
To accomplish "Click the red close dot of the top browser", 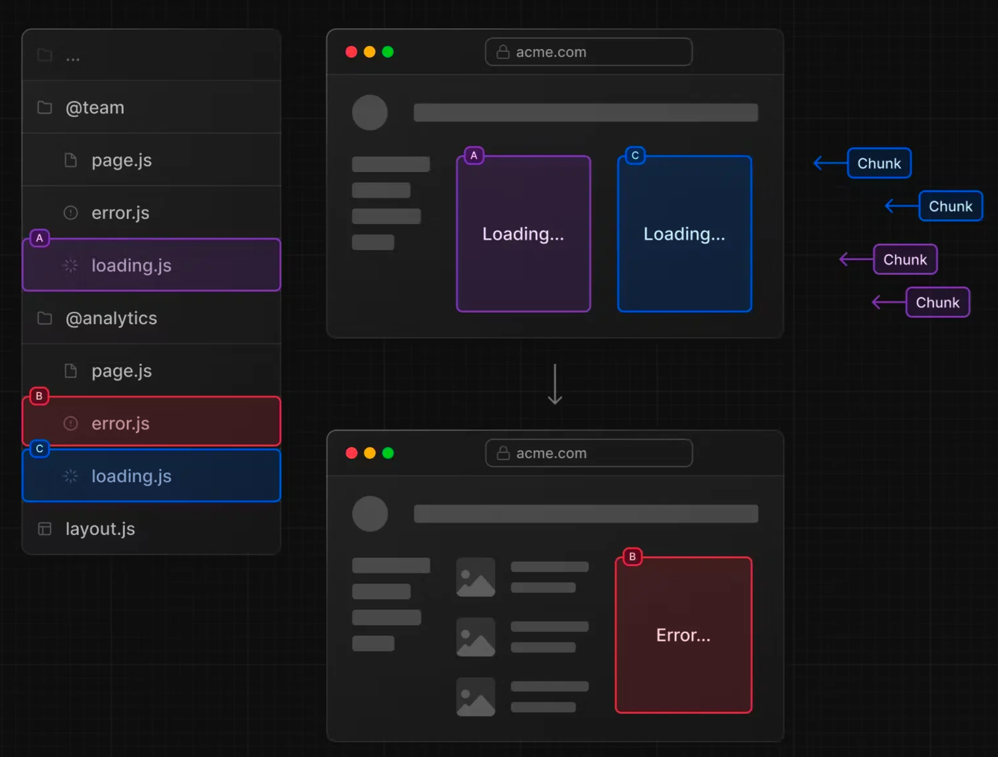I will click(351, 52).
